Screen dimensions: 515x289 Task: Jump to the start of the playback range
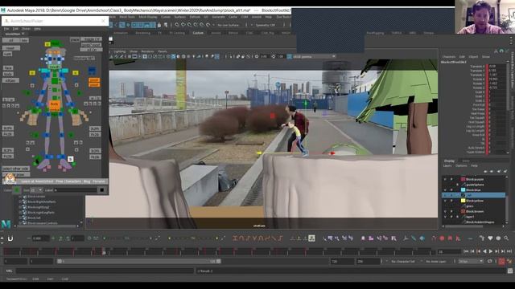click(466, 251)
